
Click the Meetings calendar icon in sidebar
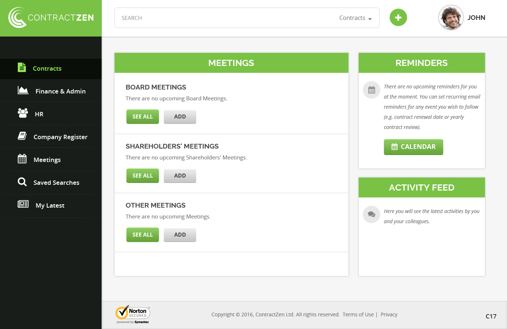[22, 159]
